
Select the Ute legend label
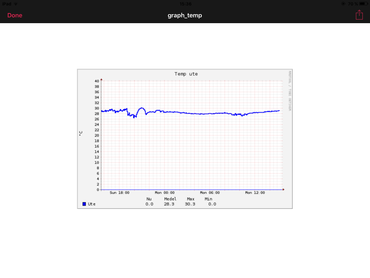click(92, 204)
